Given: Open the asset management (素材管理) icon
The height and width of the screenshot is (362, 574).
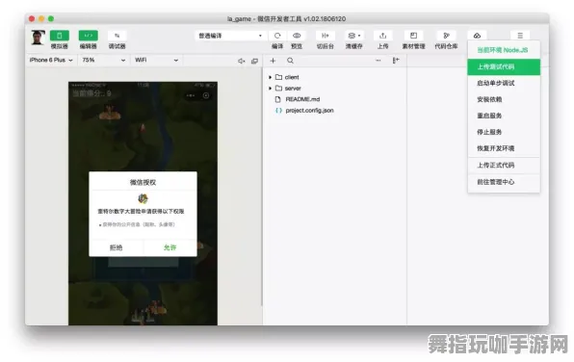Looking at the screenshot, I should (x=413, y=36).
